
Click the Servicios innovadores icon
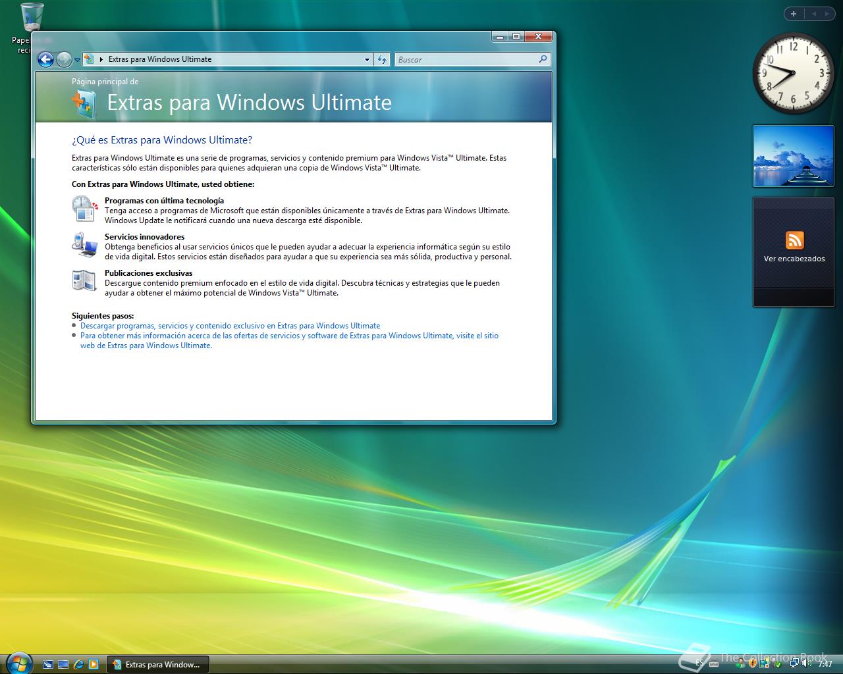click(84, 244)
